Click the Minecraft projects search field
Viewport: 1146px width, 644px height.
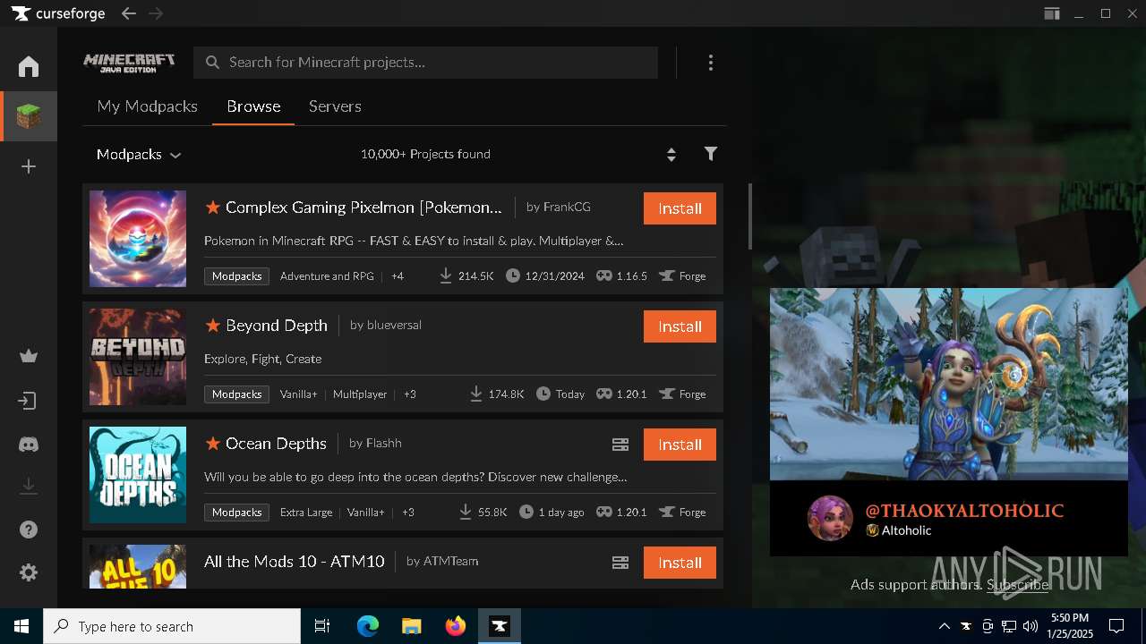click(x=425, y=63)
